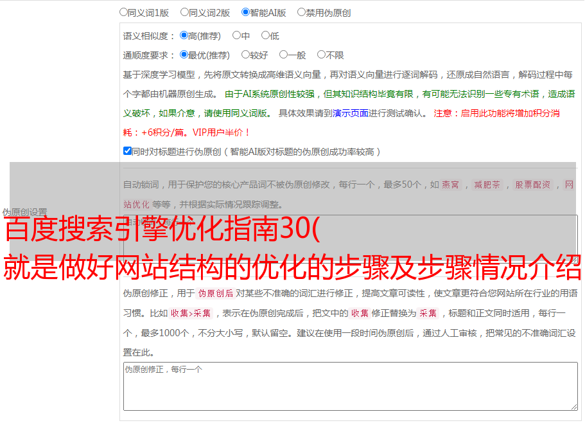Click the 语义相似度 label
Image resolution: width=585 pixels, height=423 pixels.
pyautogui.click(x=149, y=36)
